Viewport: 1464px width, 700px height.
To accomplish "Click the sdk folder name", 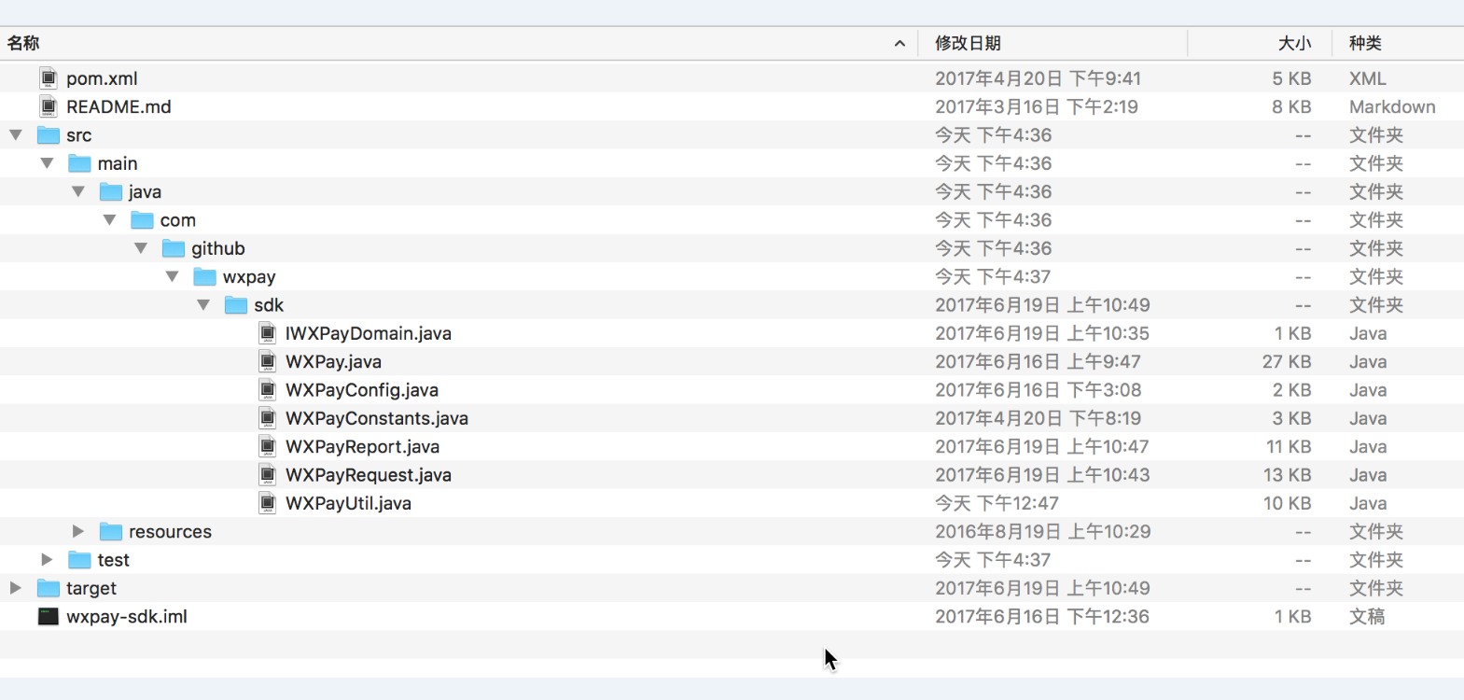I will 269,305.
